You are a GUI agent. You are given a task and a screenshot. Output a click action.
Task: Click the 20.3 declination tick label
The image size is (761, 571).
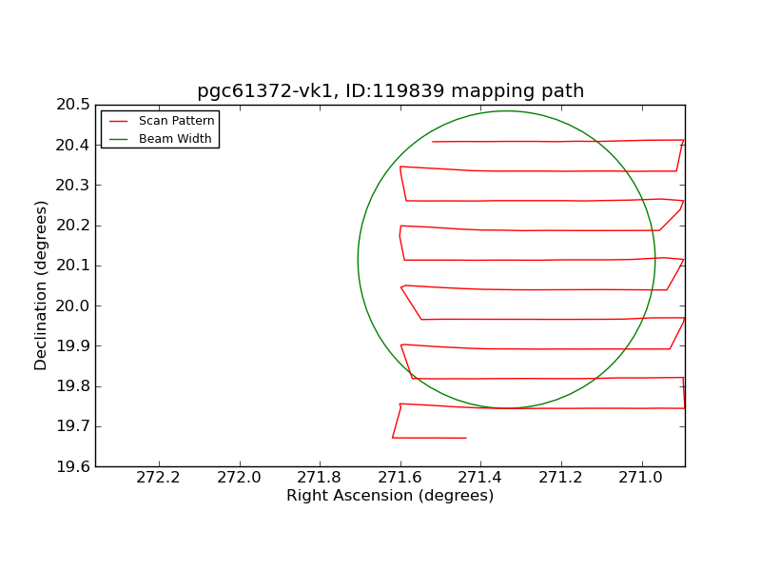(73, 185)
